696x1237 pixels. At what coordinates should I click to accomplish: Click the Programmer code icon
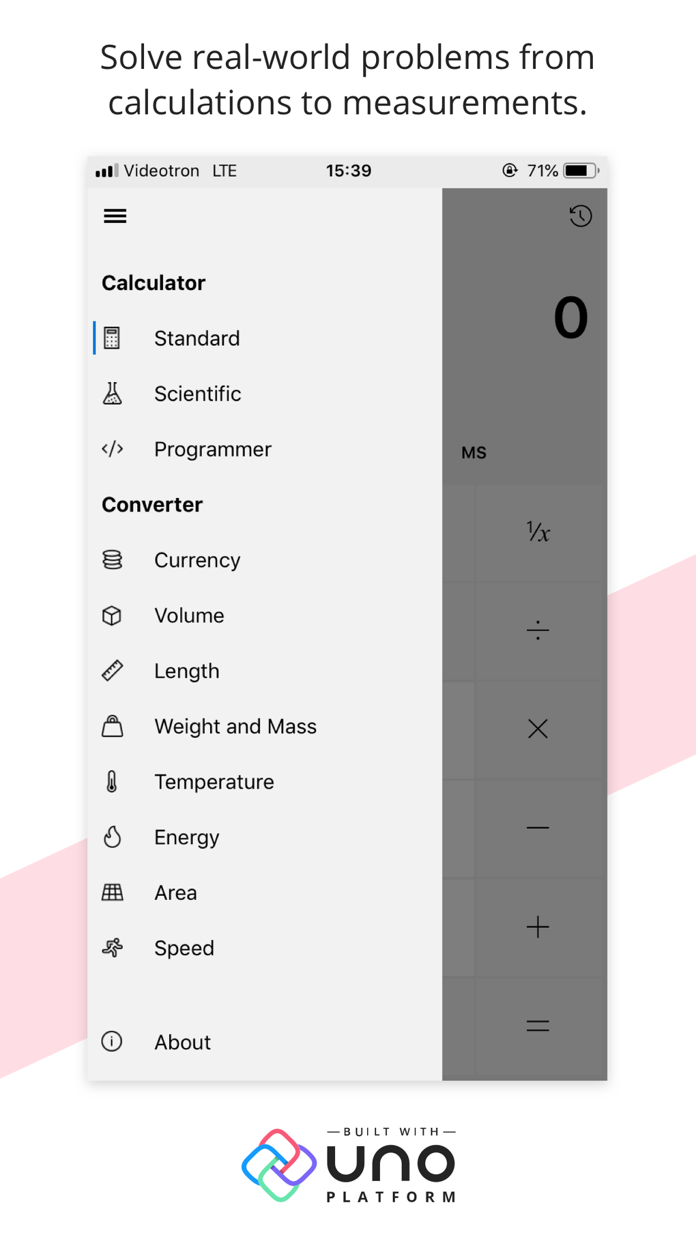pyautogui.click(x=113, y=449)
